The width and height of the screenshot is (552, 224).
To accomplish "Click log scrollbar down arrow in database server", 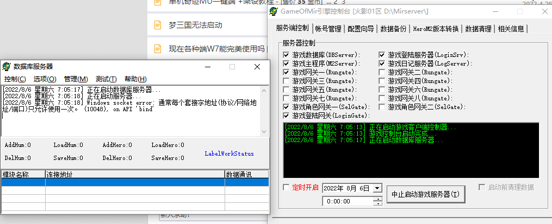I will click(264, 132).
